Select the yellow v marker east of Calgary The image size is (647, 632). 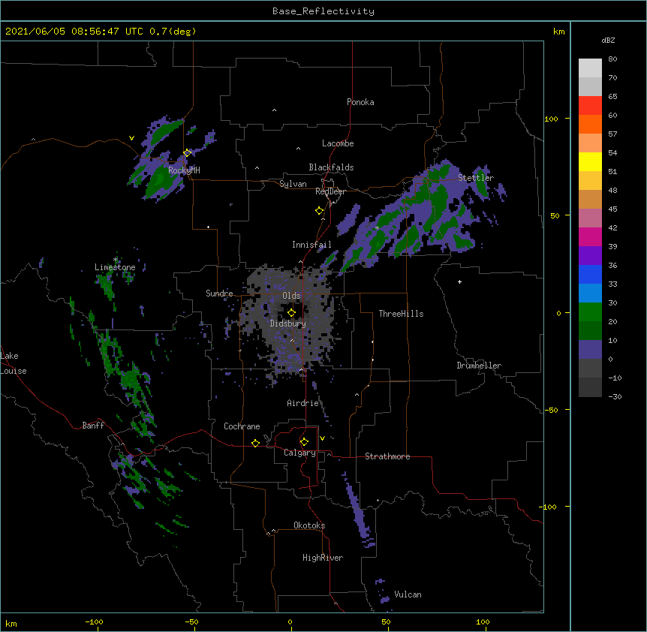(x=322, y=438)
